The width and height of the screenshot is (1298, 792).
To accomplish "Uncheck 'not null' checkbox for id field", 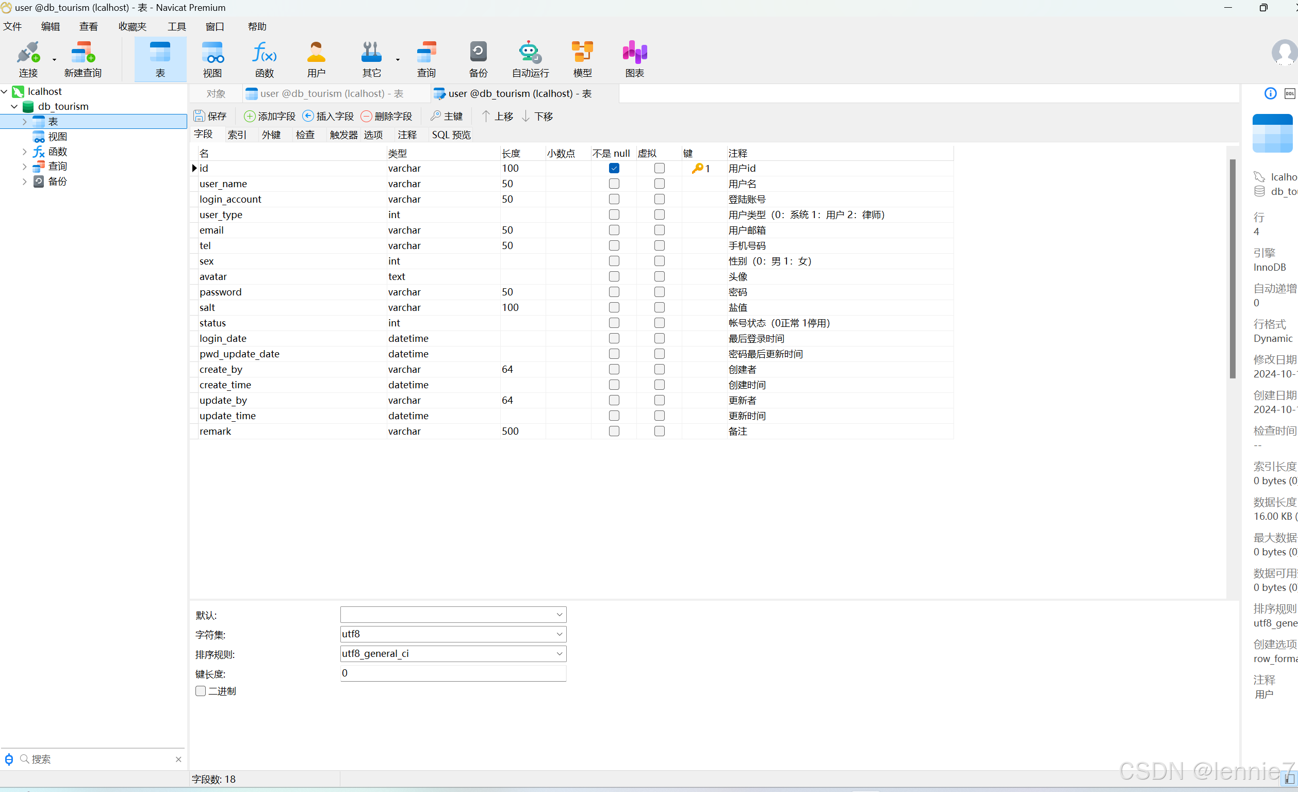I will tap(614, 169).
